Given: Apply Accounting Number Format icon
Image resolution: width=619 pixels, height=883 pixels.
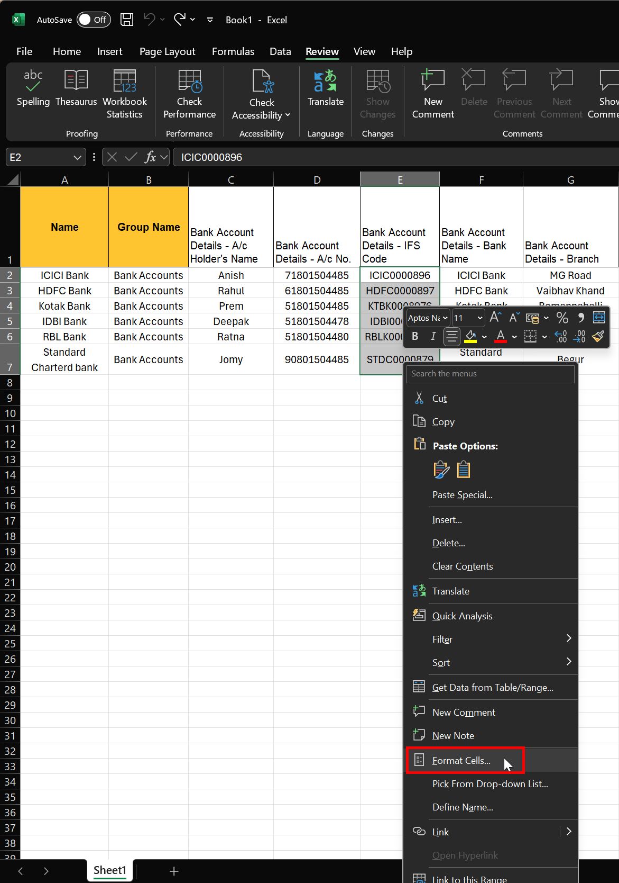Looking at the screenshot, I should pos(532,318).
